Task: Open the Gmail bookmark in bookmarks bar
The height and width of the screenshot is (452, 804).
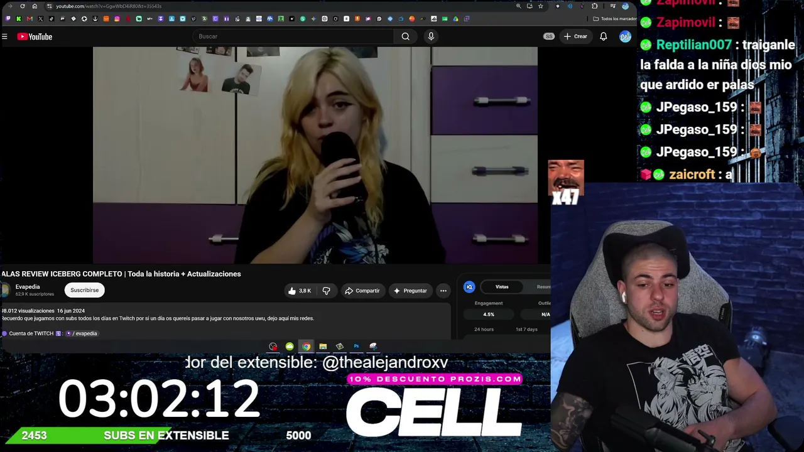Action: click(x=30, y=19)
